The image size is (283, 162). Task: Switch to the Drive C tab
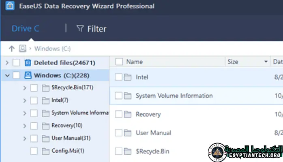click(25, 29)
